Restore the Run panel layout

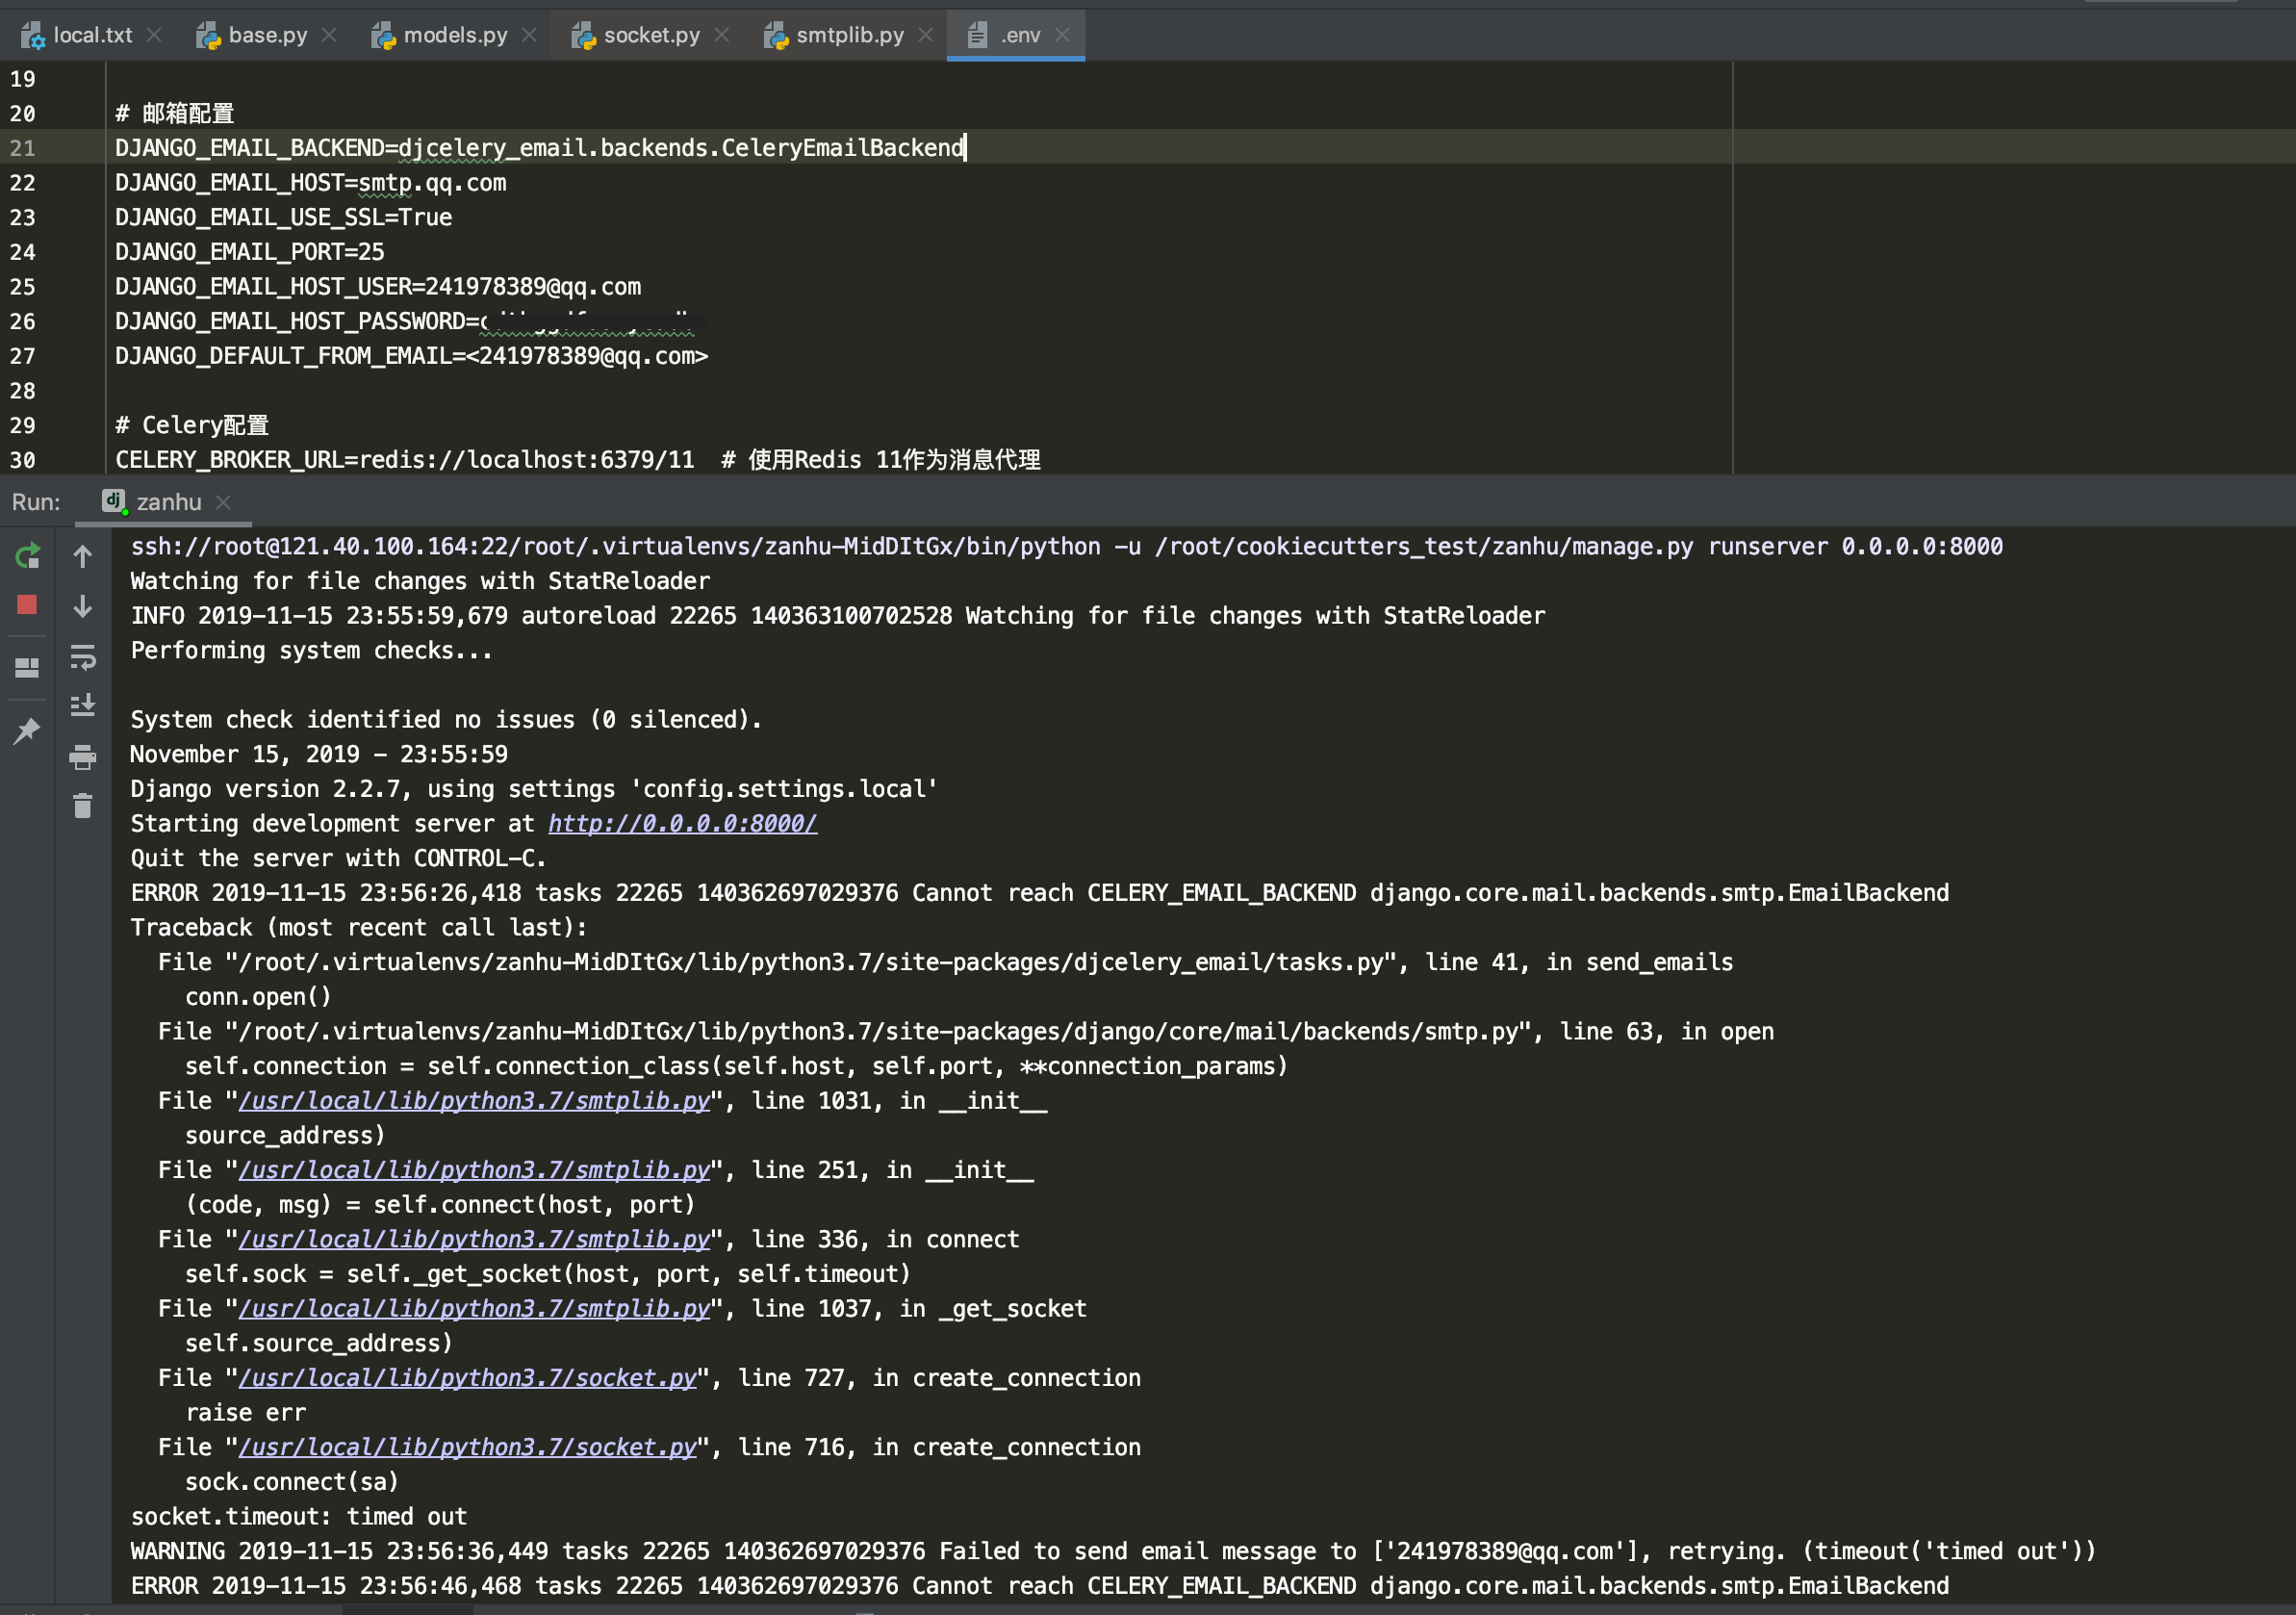pos(27,667)
